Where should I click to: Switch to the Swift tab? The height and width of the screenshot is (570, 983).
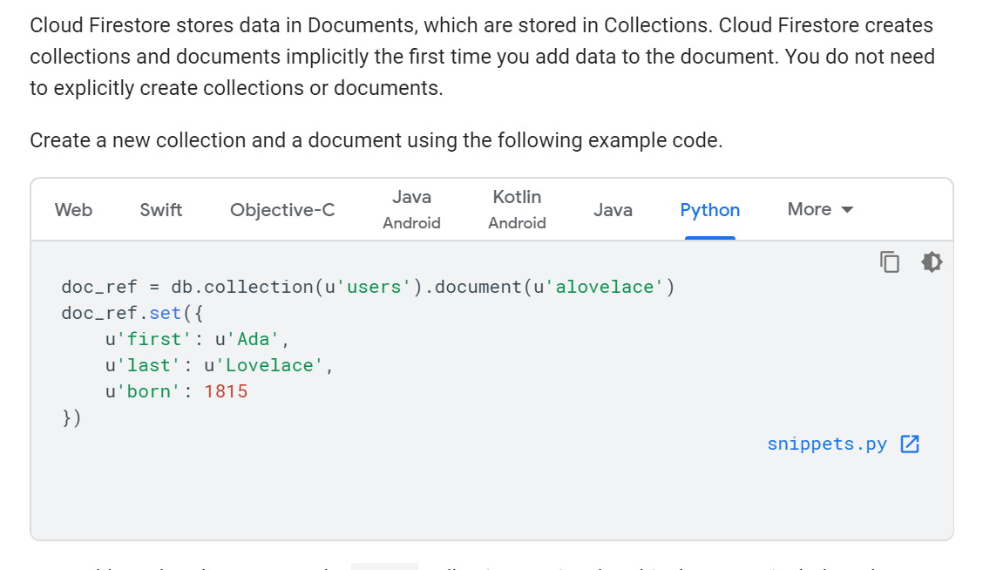(x=160, y=209)
